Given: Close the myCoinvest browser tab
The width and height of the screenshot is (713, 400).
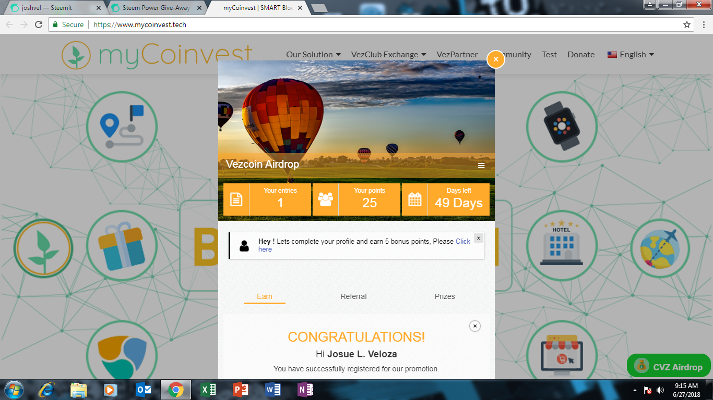Looking at the screenshot, I should pos(300,8).
